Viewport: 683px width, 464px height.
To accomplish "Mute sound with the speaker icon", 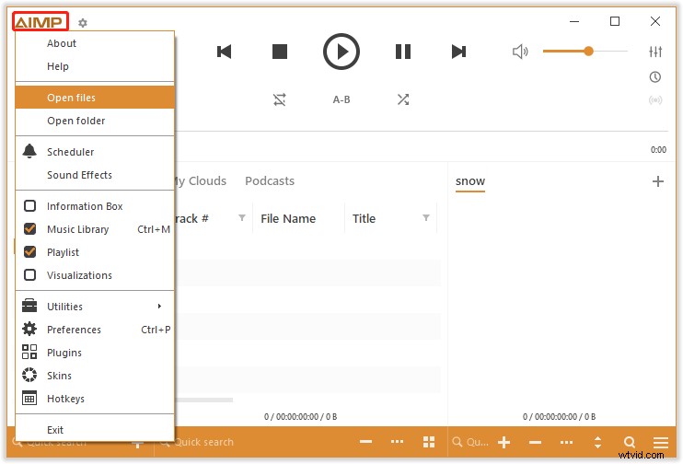I will 520,52.
